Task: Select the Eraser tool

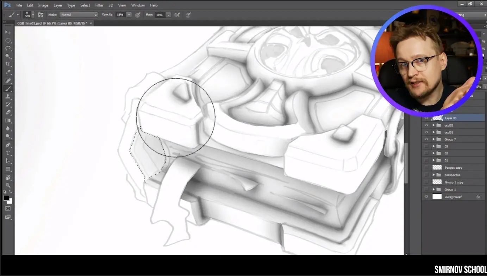Action: (8, 113)
